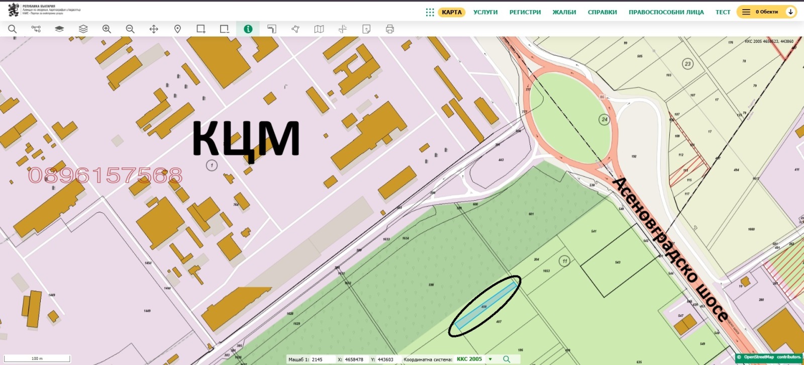The height and width of the screenshot is (365, 804).
Task: Click parcel label 601
Action: [531, 214]
